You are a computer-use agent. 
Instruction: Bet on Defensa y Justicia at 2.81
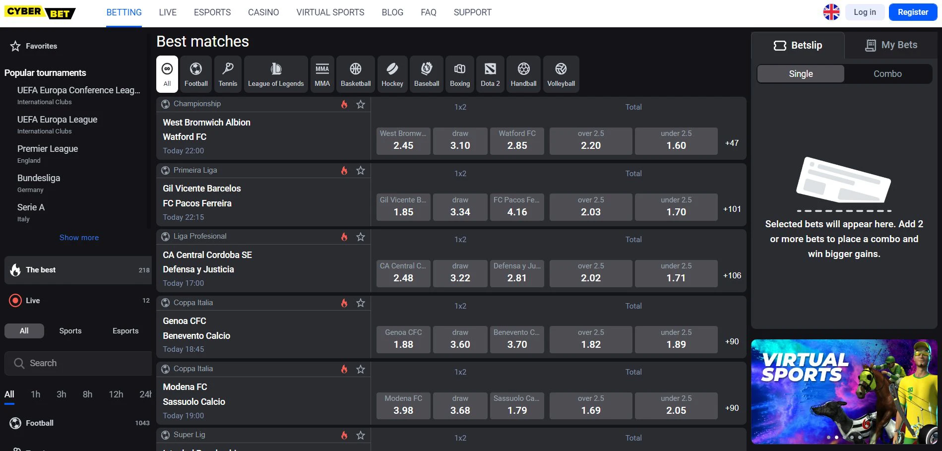pyautogui.click(x=517, y=273)
